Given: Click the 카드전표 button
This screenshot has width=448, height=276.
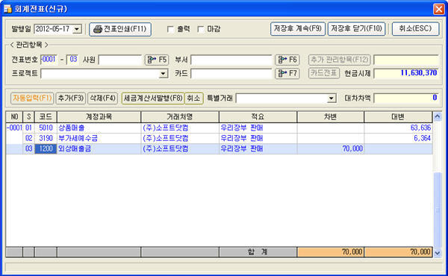Looking at the screenshot, I should tap(324, 73).
